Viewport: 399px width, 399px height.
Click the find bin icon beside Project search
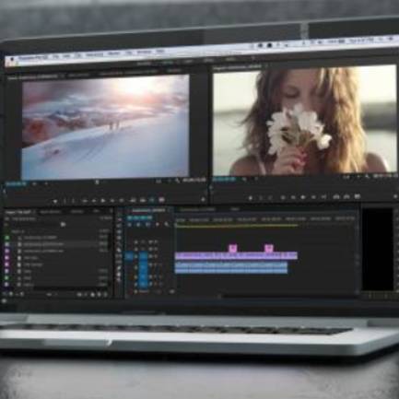click(63, 225)
